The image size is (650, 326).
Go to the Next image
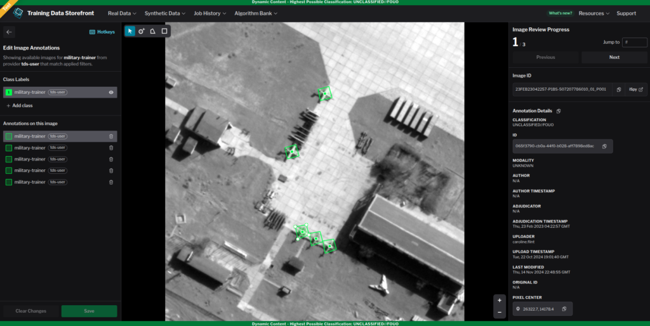tap(614, 57)
